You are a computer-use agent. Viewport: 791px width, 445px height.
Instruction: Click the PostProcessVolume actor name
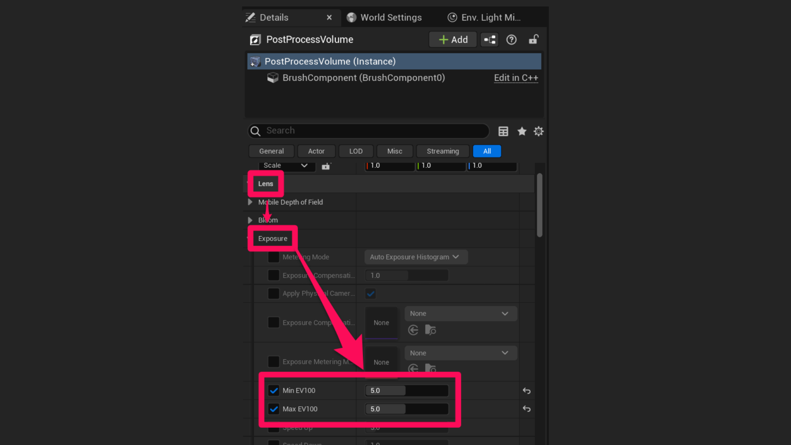click(310, 40)
